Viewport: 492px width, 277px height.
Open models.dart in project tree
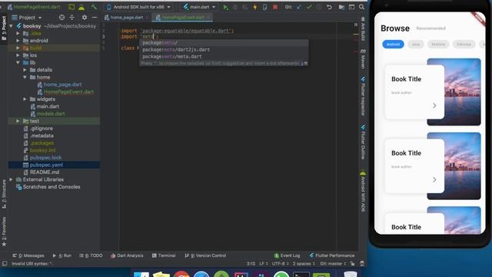(x=51, y=114)
